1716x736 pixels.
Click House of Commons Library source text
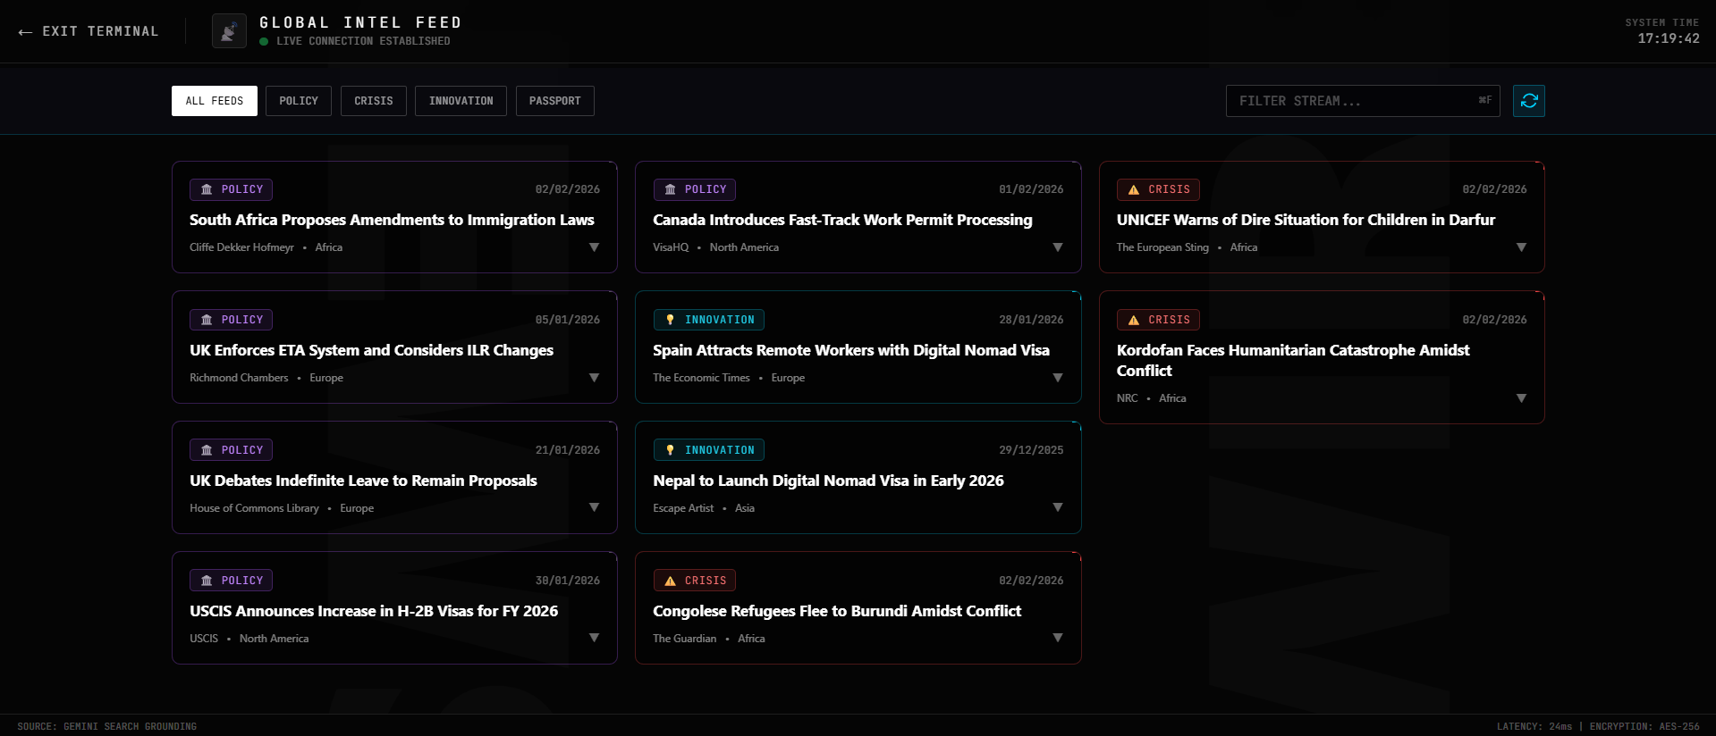click(254, 508)
